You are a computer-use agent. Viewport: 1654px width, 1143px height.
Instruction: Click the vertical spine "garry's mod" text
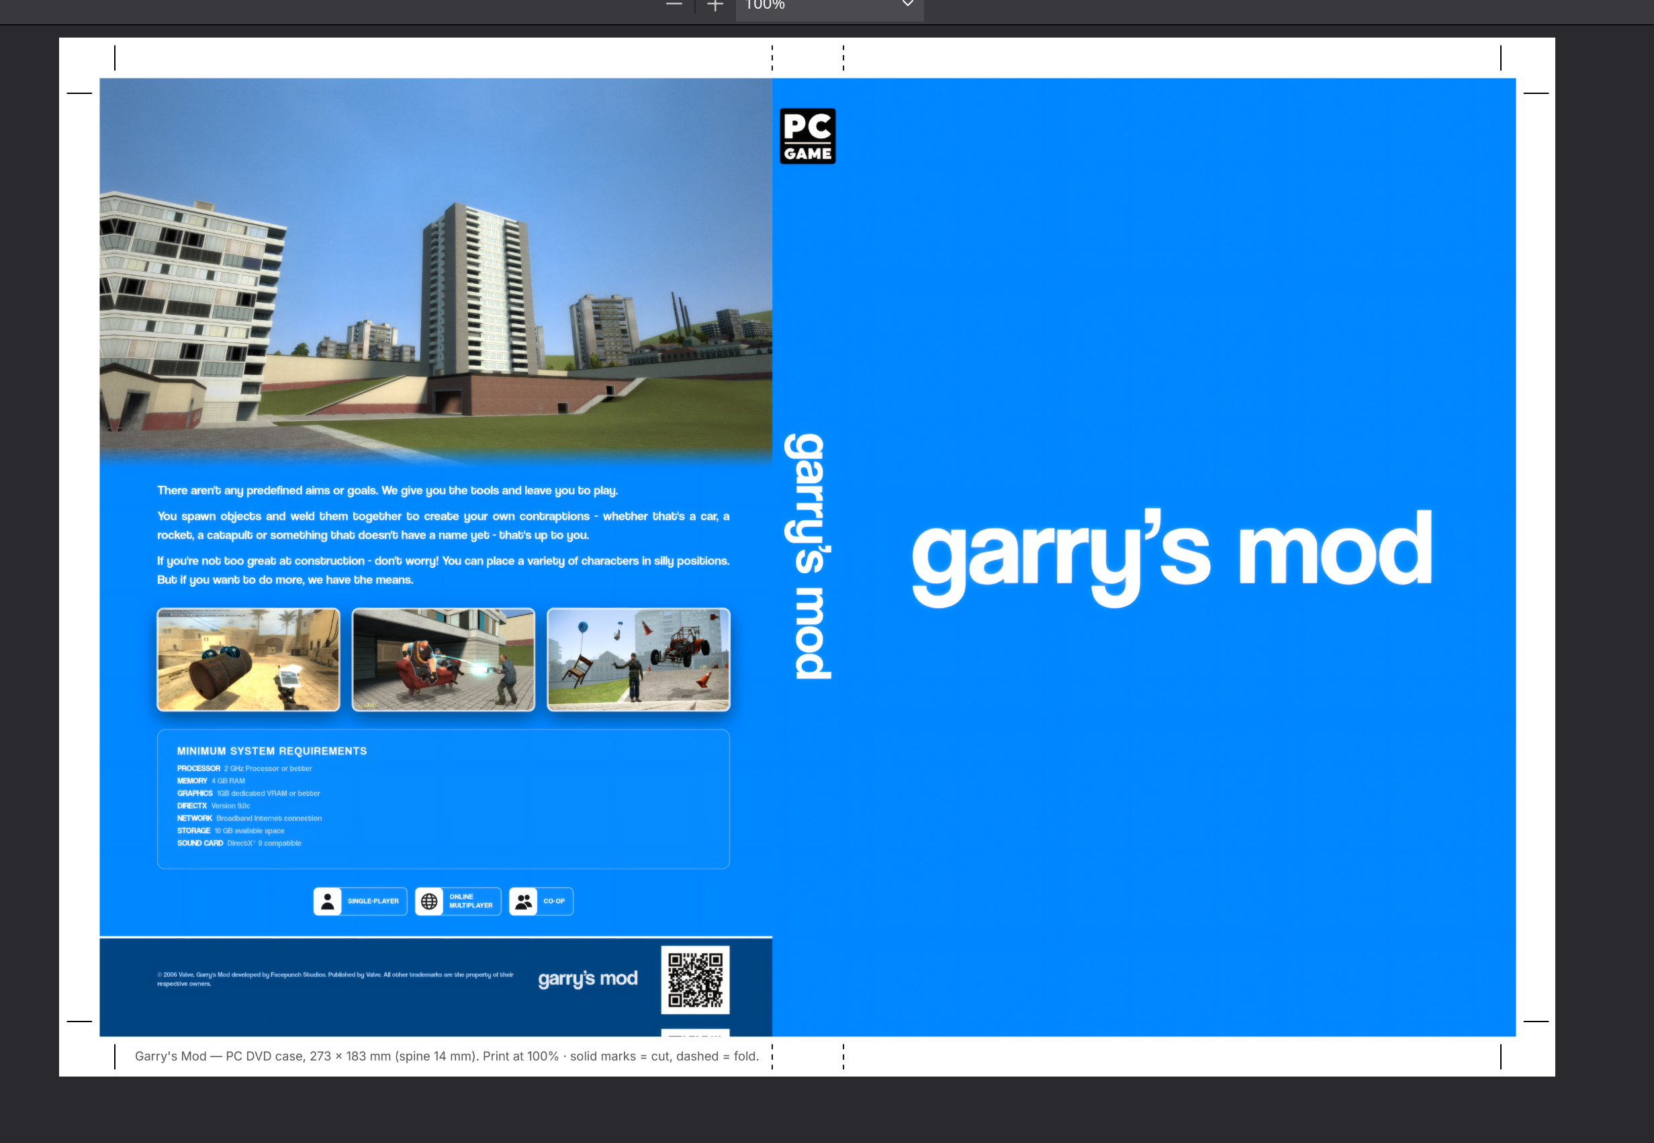click(x=809, y=556)
